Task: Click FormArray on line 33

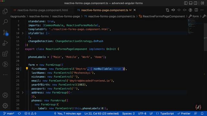Action: tap(58, 101)
